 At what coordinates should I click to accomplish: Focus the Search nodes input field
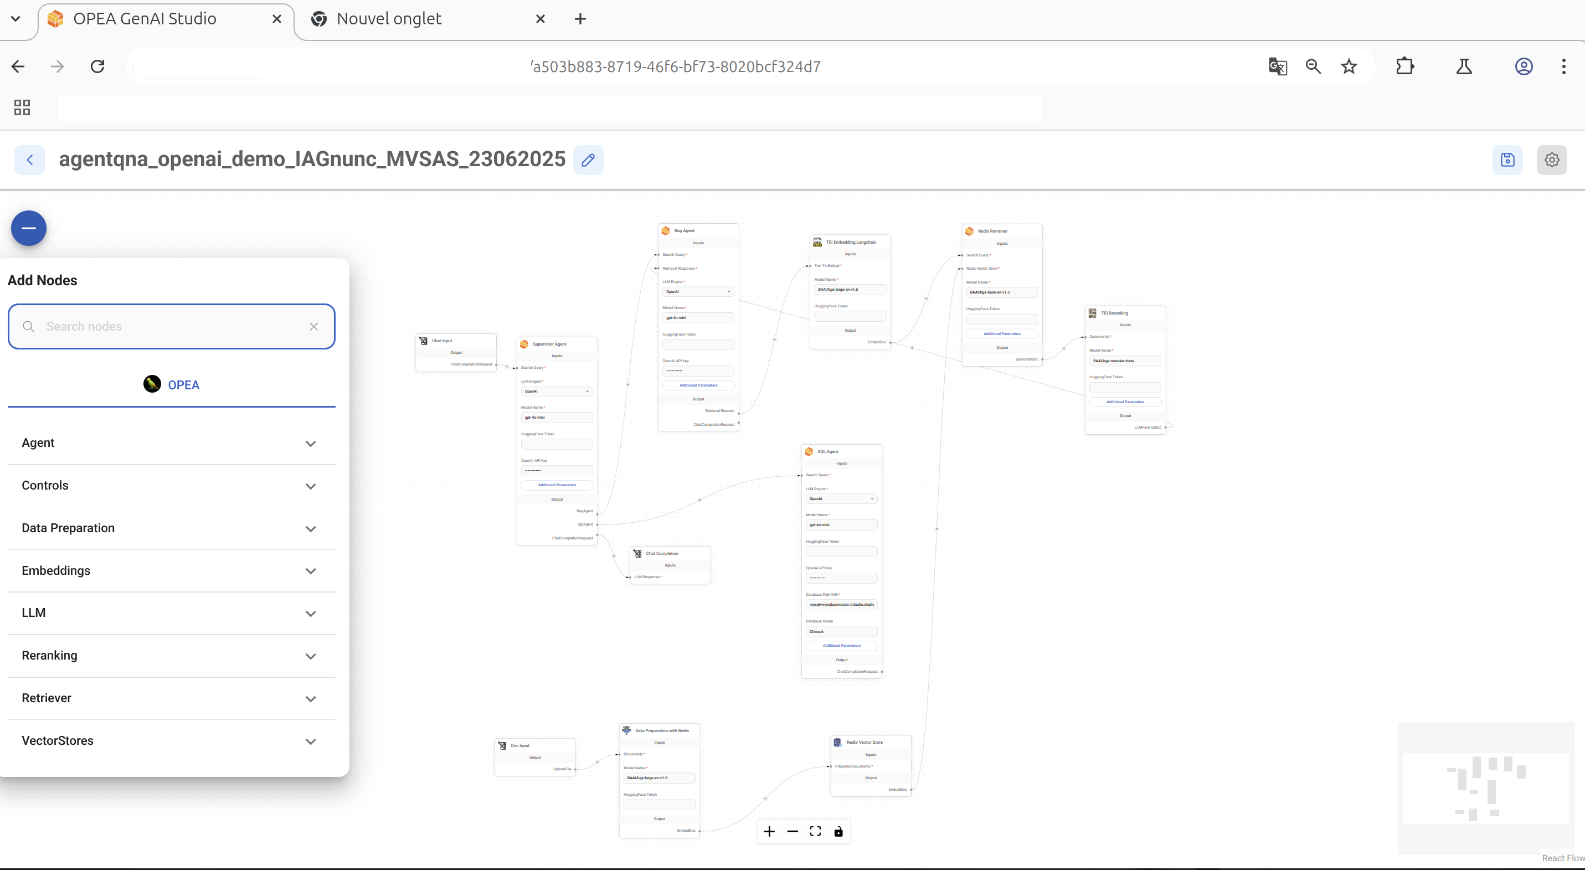171,327
